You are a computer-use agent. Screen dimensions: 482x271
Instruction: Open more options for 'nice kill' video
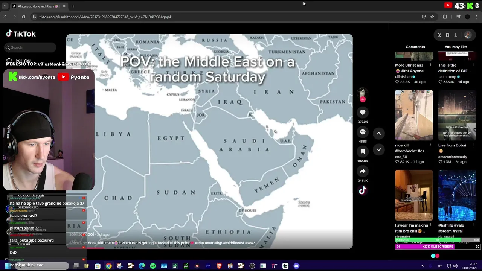pyautogui.click(x=431, y=145)
